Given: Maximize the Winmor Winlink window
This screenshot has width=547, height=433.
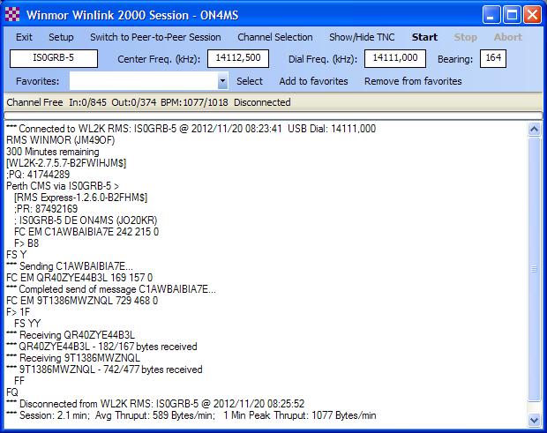Looking at the screenshot, I should coord(512,15).
